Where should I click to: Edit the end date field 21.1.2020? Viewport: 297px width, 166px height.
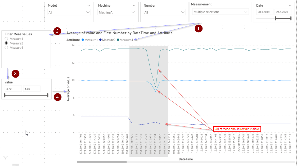point(283,12)
